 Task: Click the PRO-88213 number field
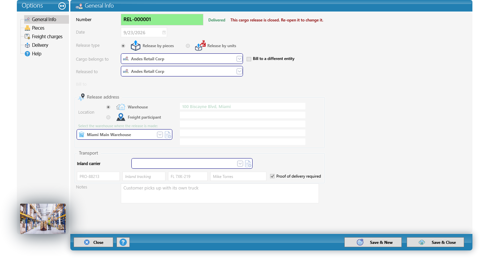point(98,176)
